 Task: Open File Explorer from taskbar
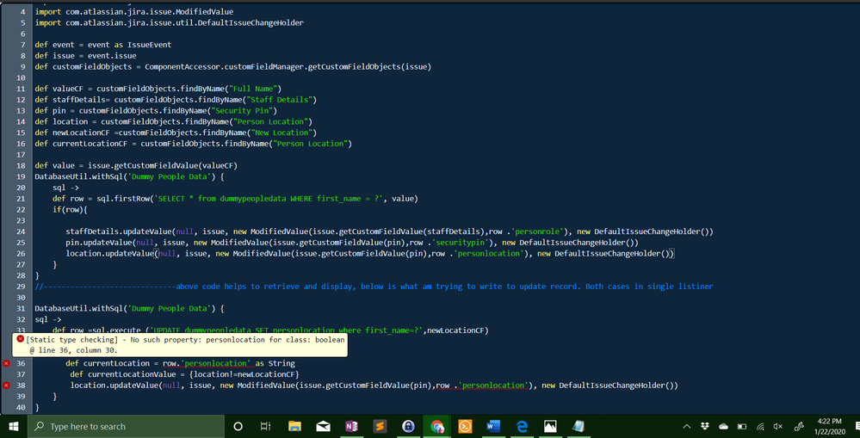tap(294, 426)
